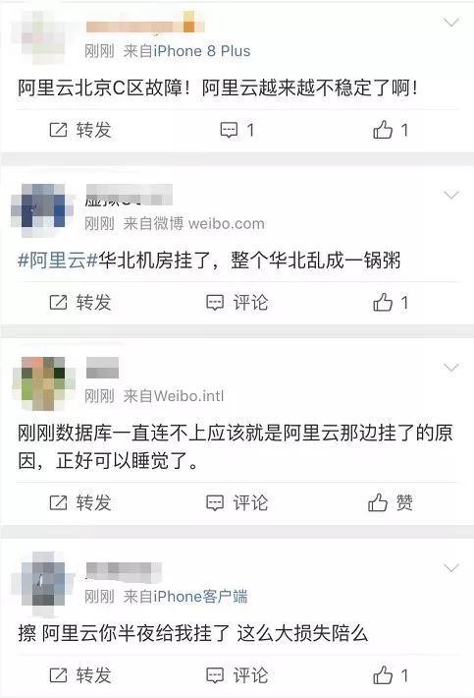Repost the 阿里云北京C区故障 post
Screen dimensions: 474x698
coord(79,130)
